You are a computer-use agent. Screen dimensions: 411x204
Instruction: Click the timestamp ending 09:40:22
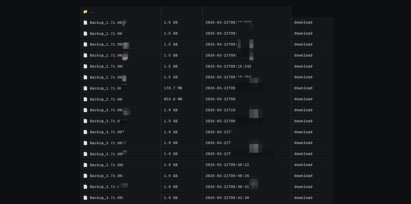[x=227, y=165]
